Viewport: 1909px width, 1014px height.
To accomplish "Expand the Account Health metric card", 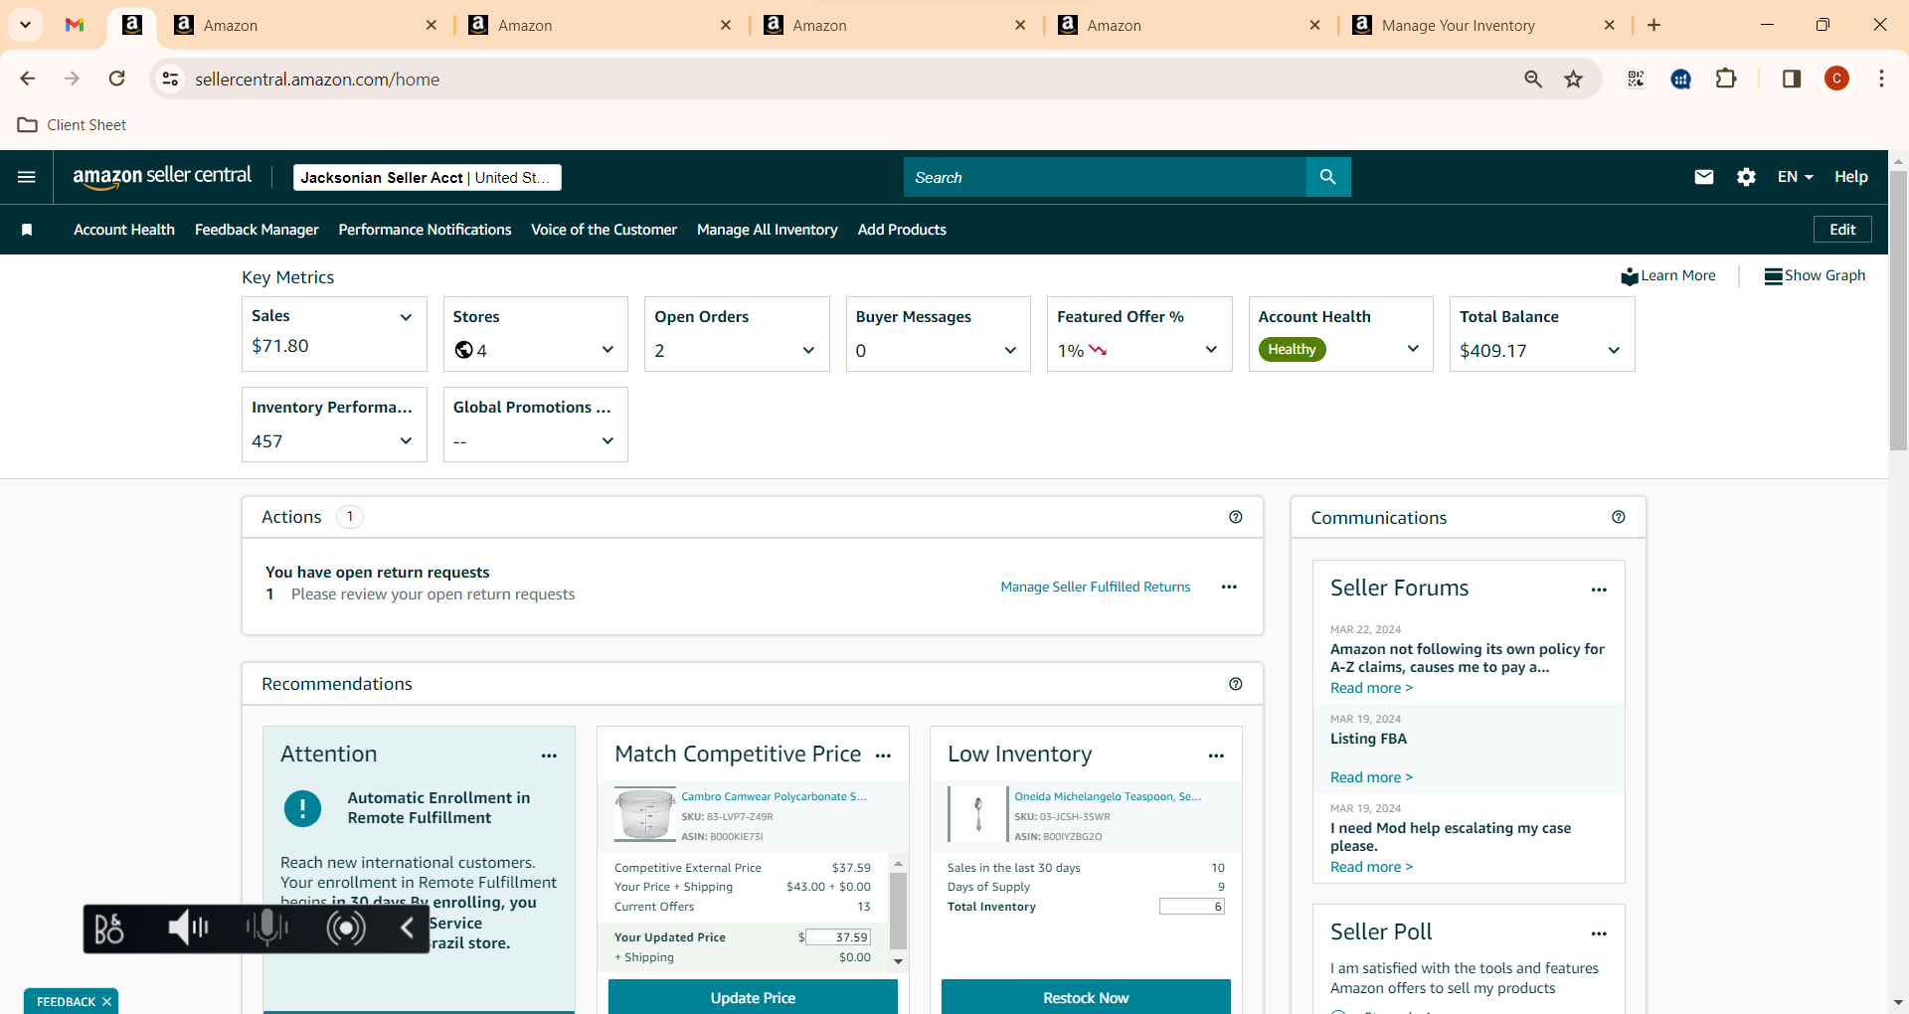I will pos(1413,349).
